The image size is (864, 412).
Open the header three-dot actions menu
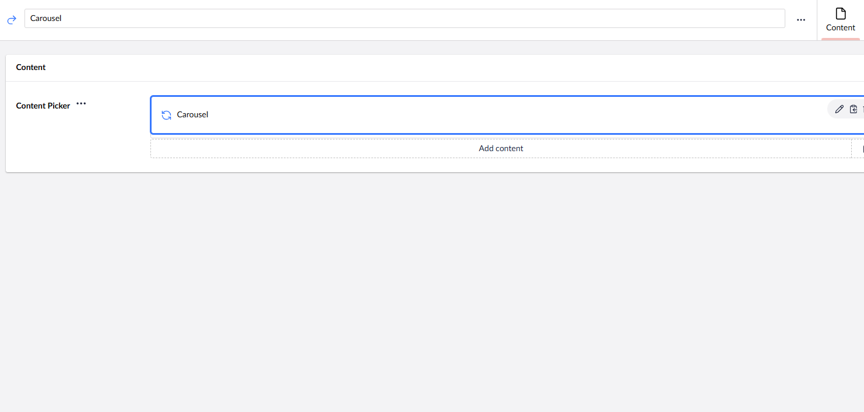(801, 20)
